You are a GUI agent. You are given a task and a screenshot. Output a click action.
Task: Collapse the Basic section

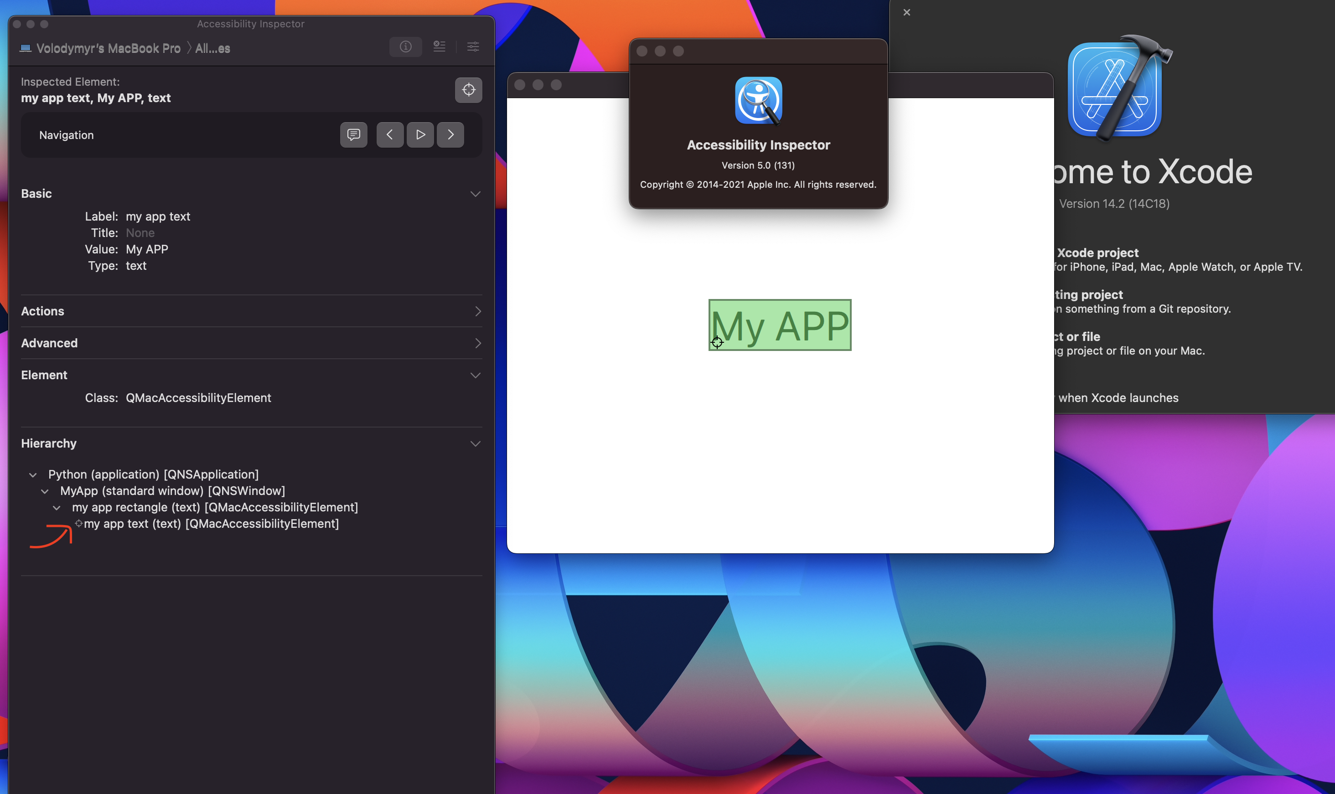(x=475, y=194)
